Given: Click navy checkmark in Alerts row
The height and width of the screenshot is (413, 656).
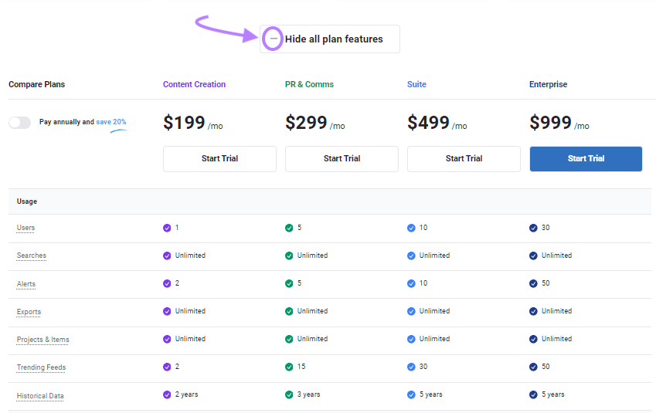Looking at the screenshot, I should click(533, 283).
